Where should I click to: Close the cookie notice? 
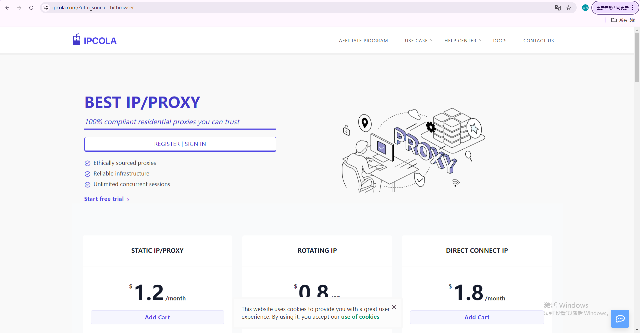point(394,307)
